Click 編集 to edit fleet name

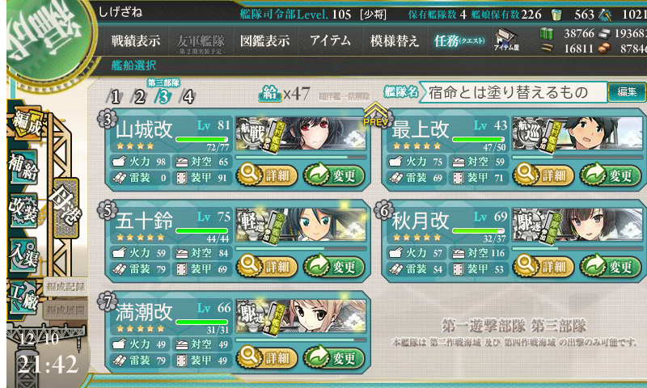[627, 92]
